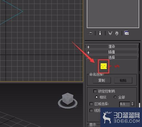Click the 命名选择 label
Screen dimensions: 142x127
click(x=96, y=75)
